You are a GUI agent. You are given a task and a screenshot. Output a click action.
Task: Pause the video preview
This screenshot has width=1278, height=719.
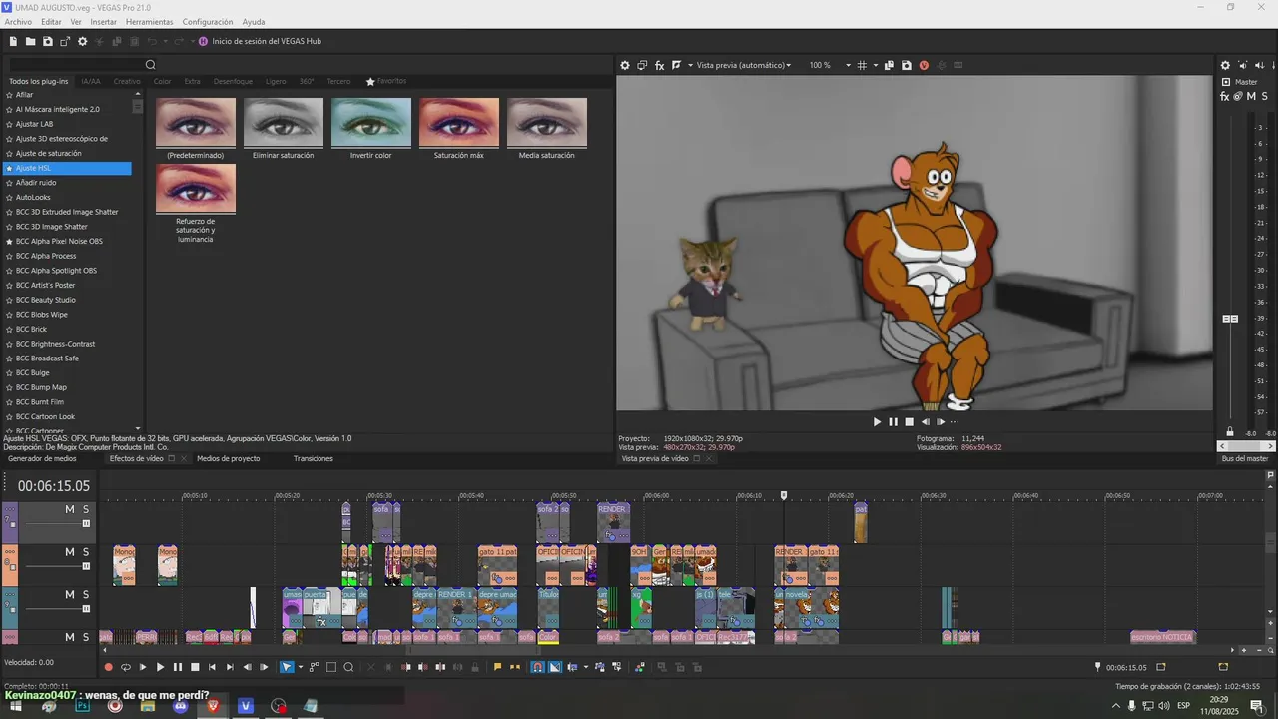[x=893, y=421]
